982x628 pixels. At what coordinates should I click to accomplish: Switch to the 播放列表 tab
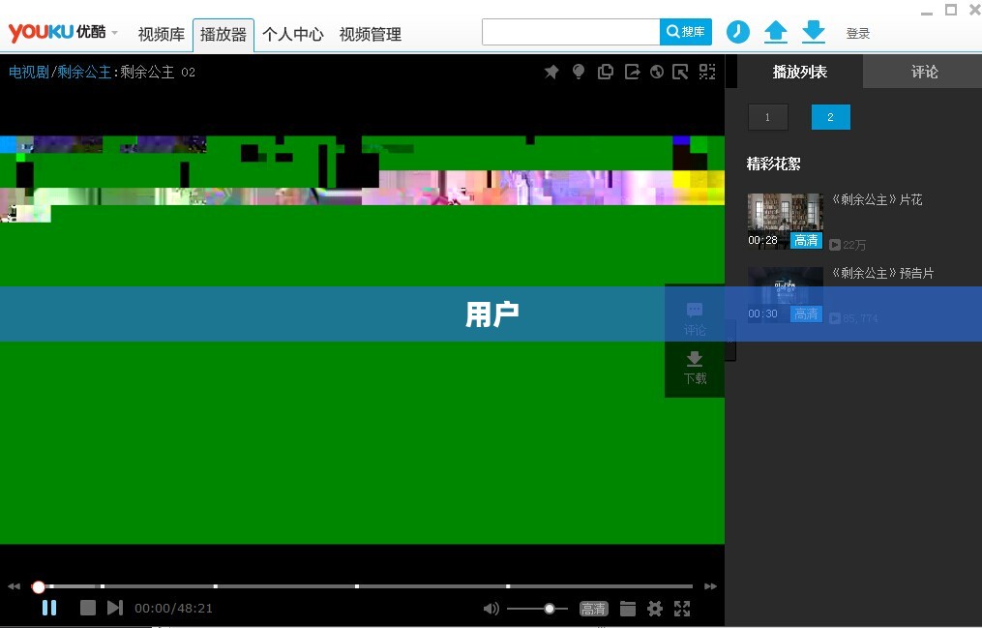pos(800,72)
